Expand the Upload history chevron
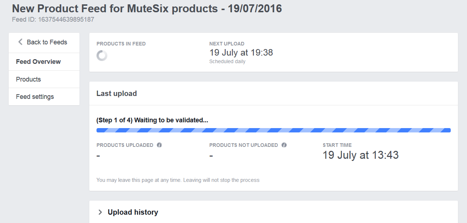Screen dimensions: 467x223 coord(100,212)
